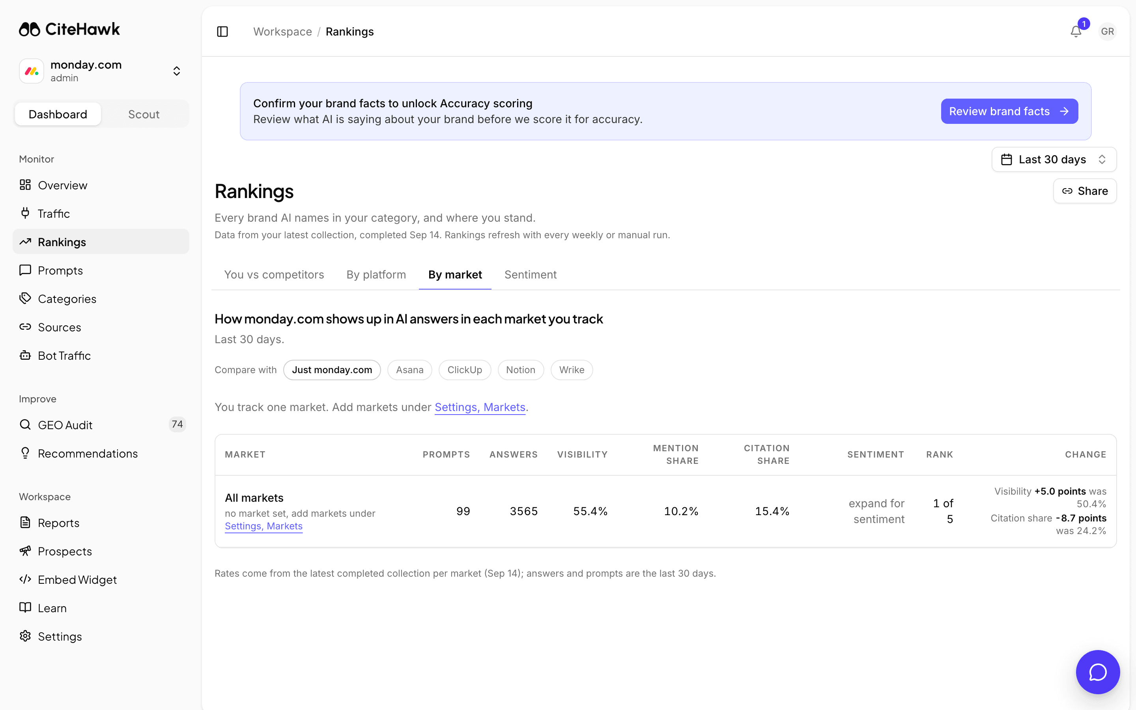Open the Sentiment tab
The width and height of the screenshot is (1136, 710).
pos(531,275)
